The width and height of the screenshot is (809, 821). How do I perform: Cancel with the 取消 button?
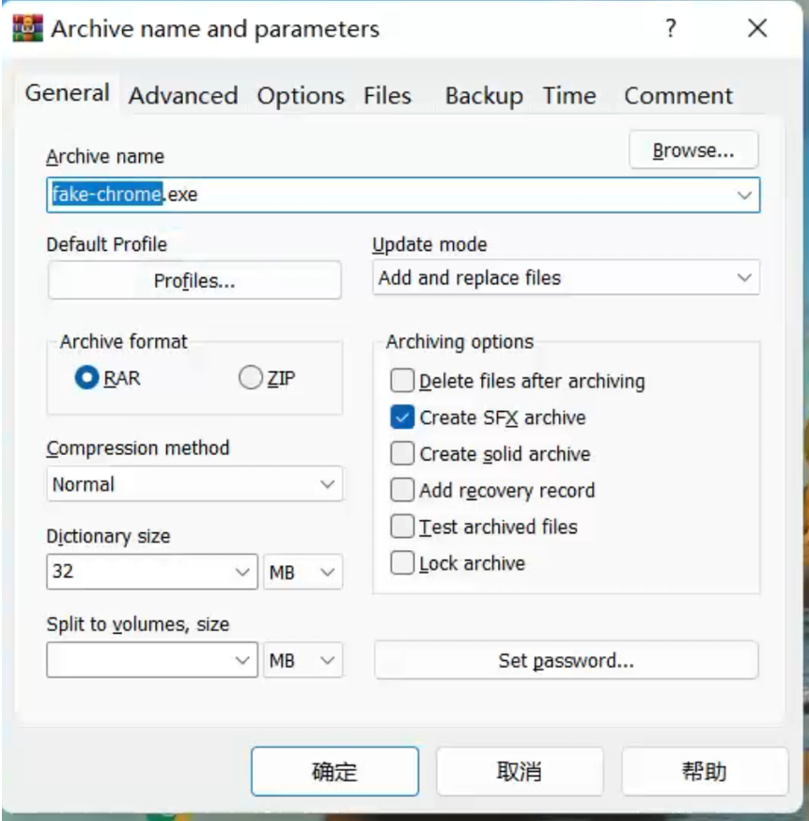point(520,771)
